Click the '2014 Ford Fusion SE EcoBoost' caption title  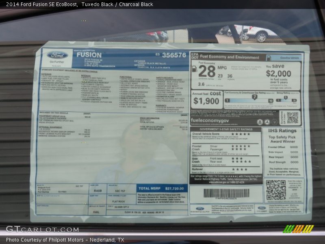[42, 4]
